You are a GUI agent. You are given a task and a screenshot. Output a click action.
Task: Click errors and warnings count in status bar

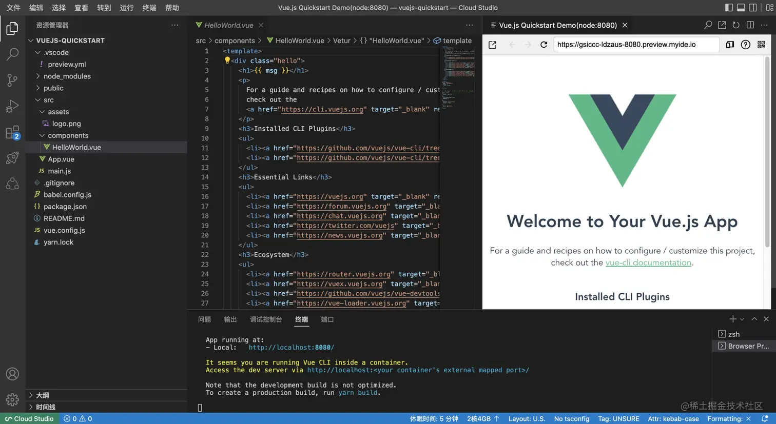tap(78, 419)
